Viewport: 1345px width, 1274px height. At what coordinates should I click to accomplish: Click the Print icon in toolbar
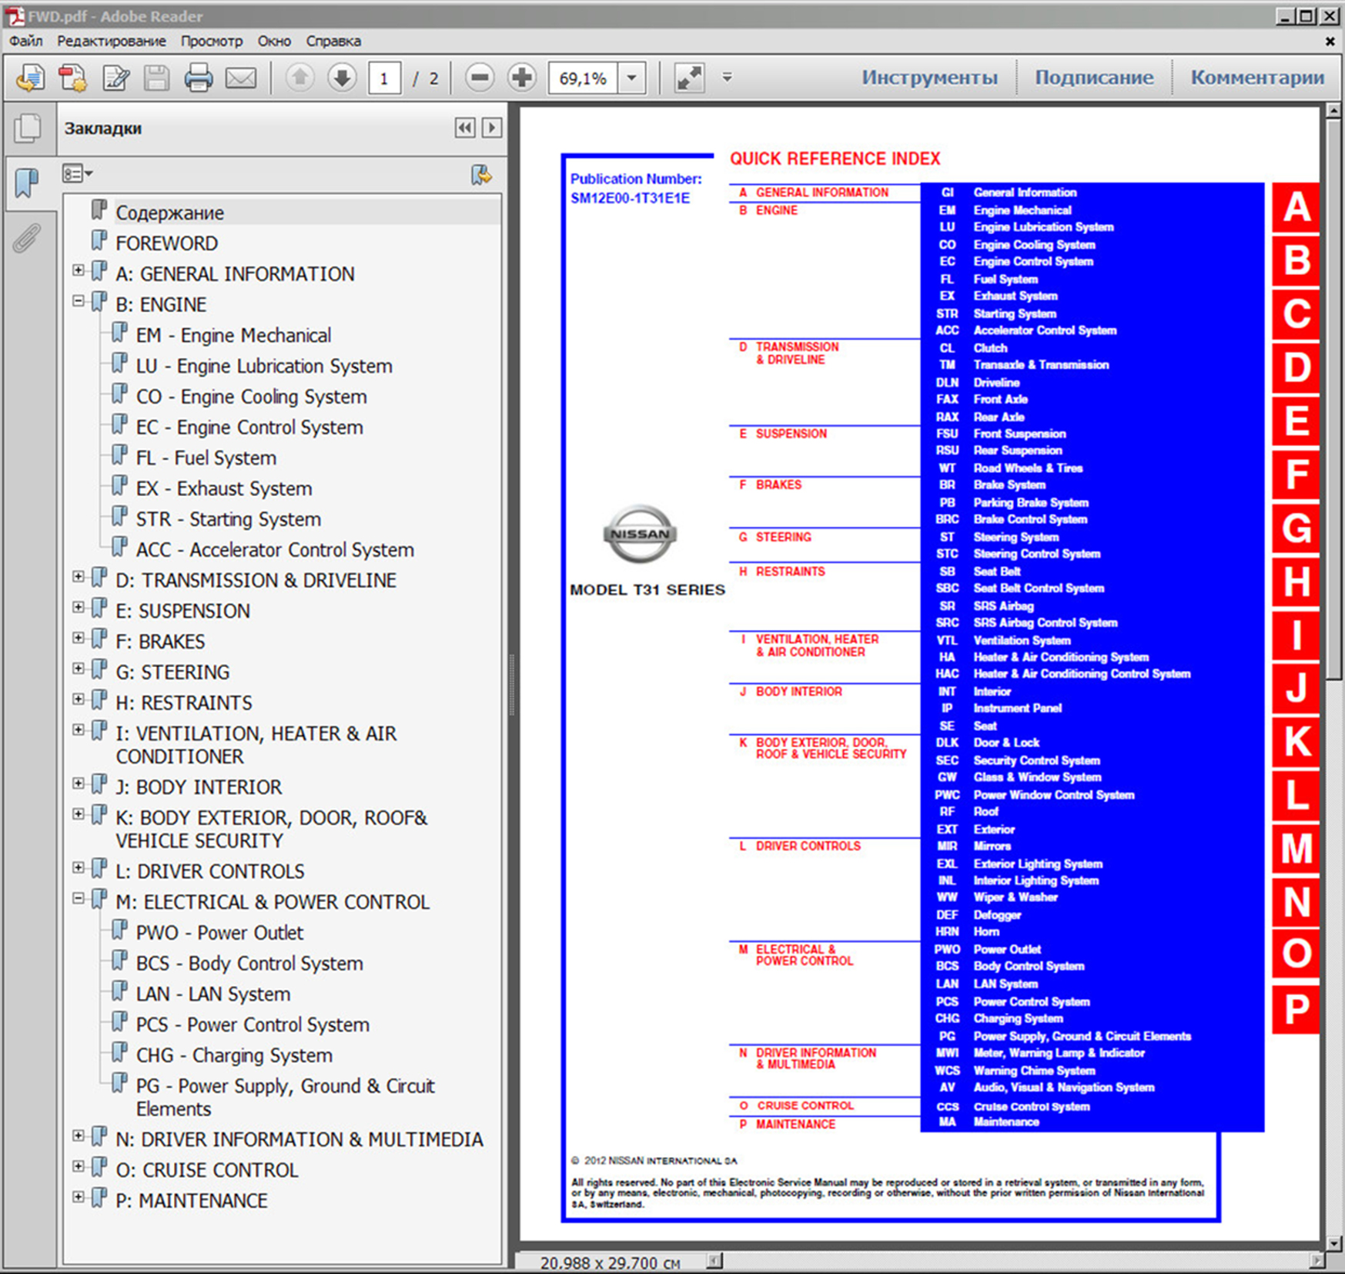pyautogui.click(x=198, y=78)
